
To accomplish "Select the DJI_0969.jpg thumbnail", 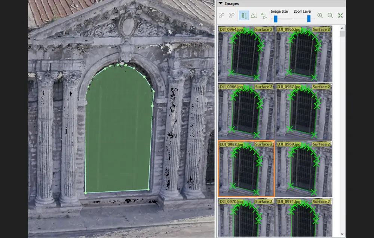I will click(x=304, y=169).
